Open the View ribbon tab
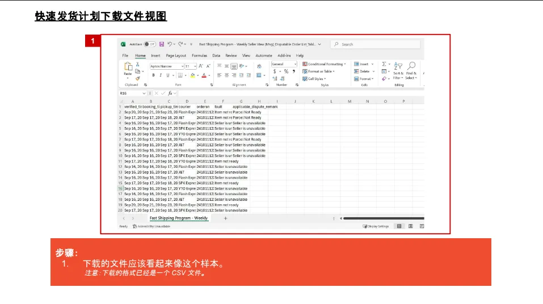Screen dimensions: 543x304 click(x=246, y=56)
